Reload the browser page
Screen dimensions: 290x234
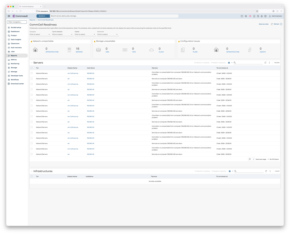pyautogui.click(x=20, y=11)
